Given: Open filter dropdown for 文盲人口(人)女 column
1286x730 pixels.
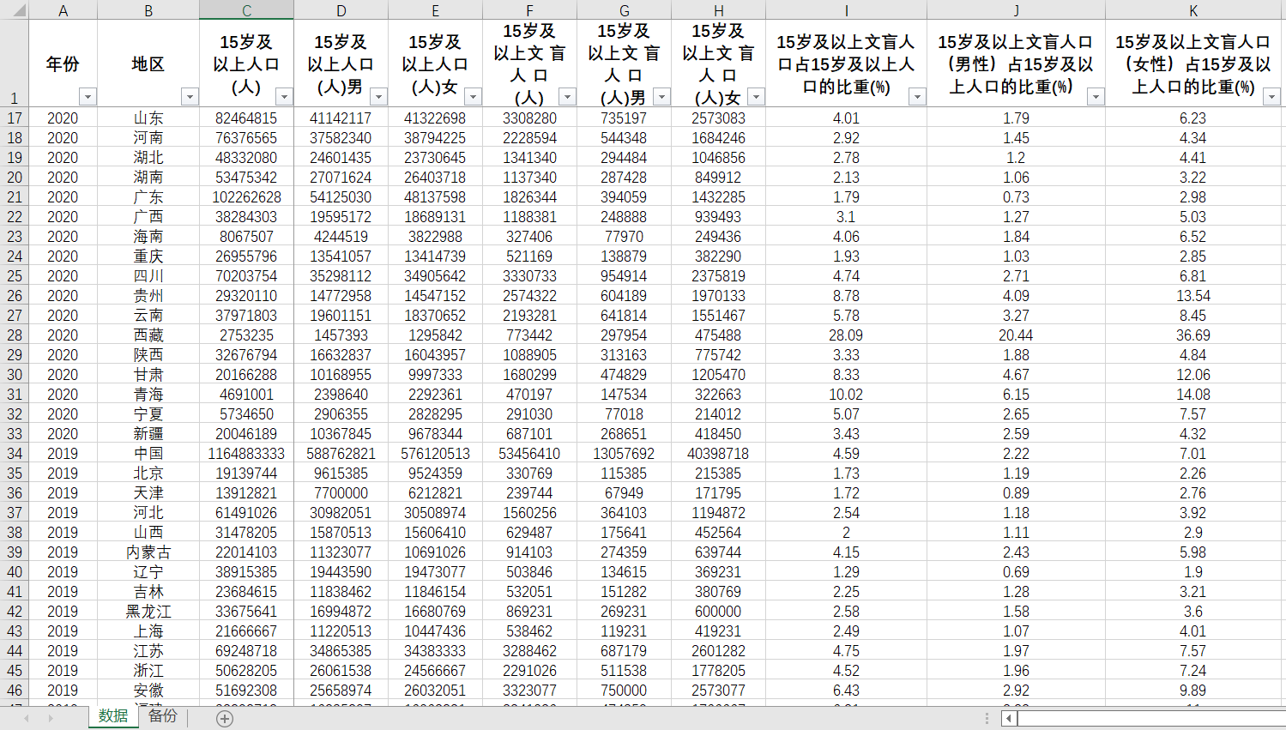Looking at the screenshot, I should pyautogui.click(x=756, y=97).
